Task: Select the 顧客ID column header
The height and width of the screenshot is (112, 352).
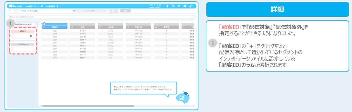Action: 55,27
